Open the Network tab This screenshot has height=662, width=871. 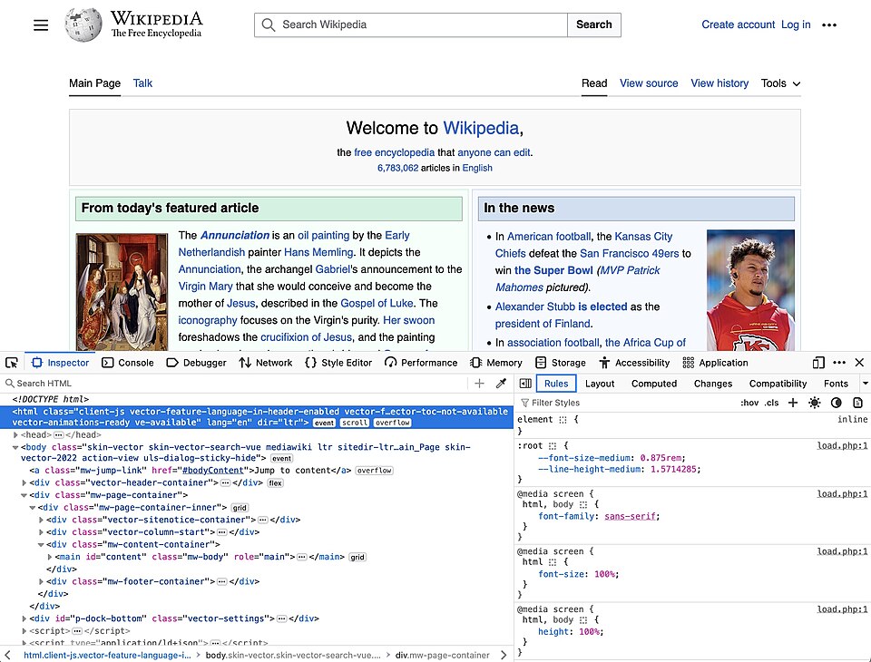tap(266, 363)
